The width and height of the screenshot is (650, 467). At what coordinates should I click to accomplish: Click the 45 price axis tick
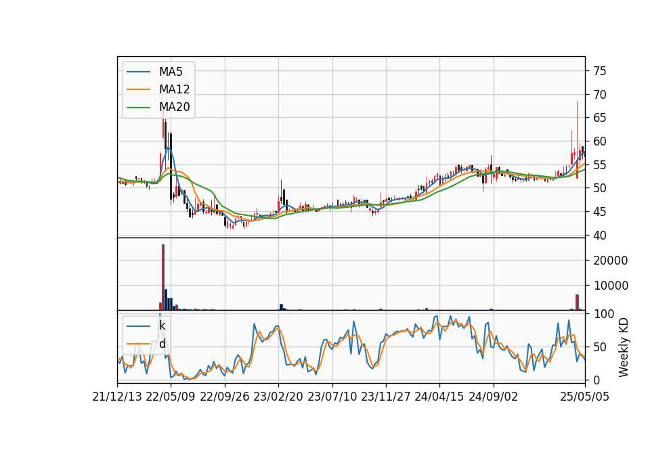click(x=599, y=212)
